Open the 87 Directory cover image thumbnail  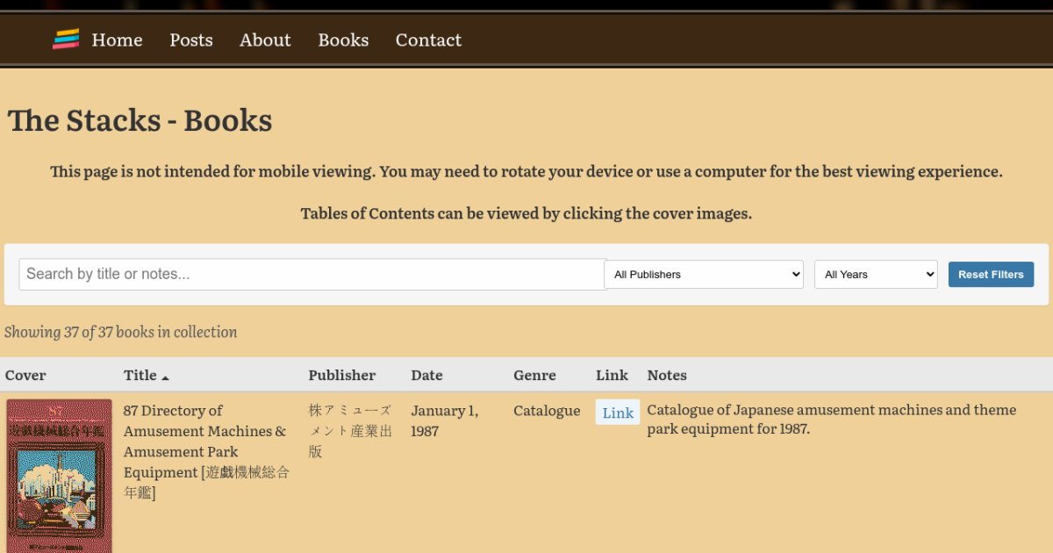[x=60, y=476]
